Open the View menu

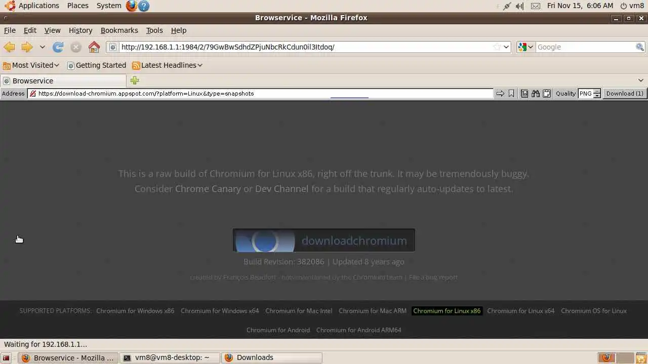pyautogui.click(x=52, y=30)
